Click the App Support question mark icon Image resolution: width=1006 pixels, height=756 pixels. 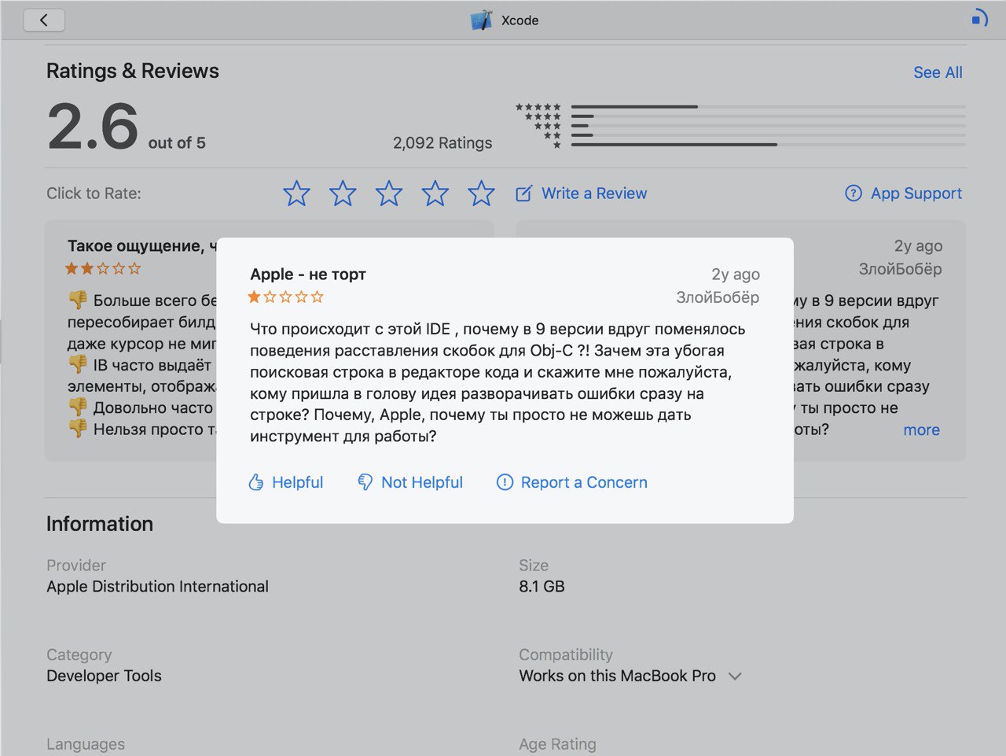point(854,194)
